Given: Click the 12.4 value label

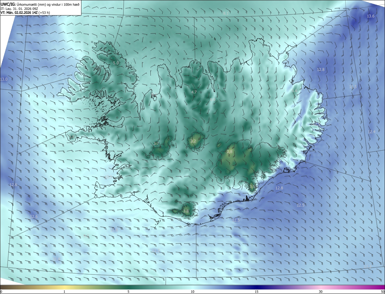Looking at the screenshot, I should click(372, 132).
